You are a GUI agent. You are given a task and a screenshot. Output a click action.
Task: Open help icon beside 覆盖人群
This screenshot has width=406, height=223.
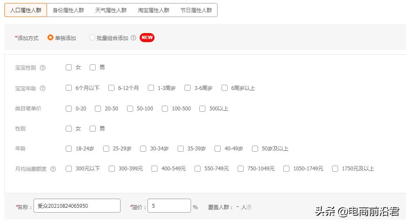click(249, 207)
